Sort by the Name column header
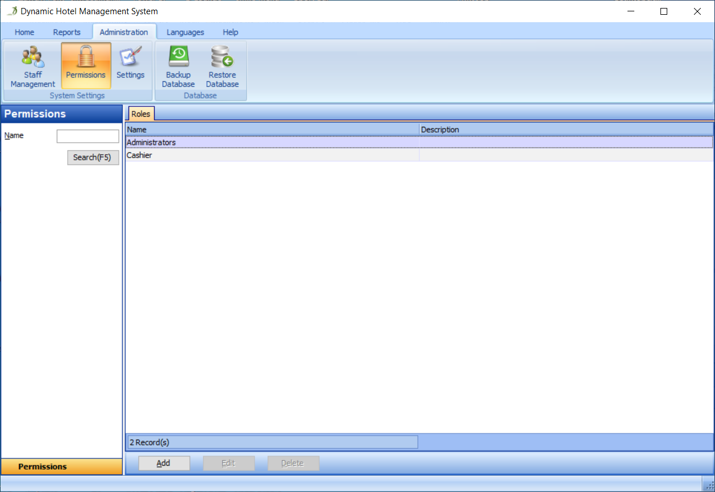The height and width of the screenshot is (492, 715). tap(272, 130)
